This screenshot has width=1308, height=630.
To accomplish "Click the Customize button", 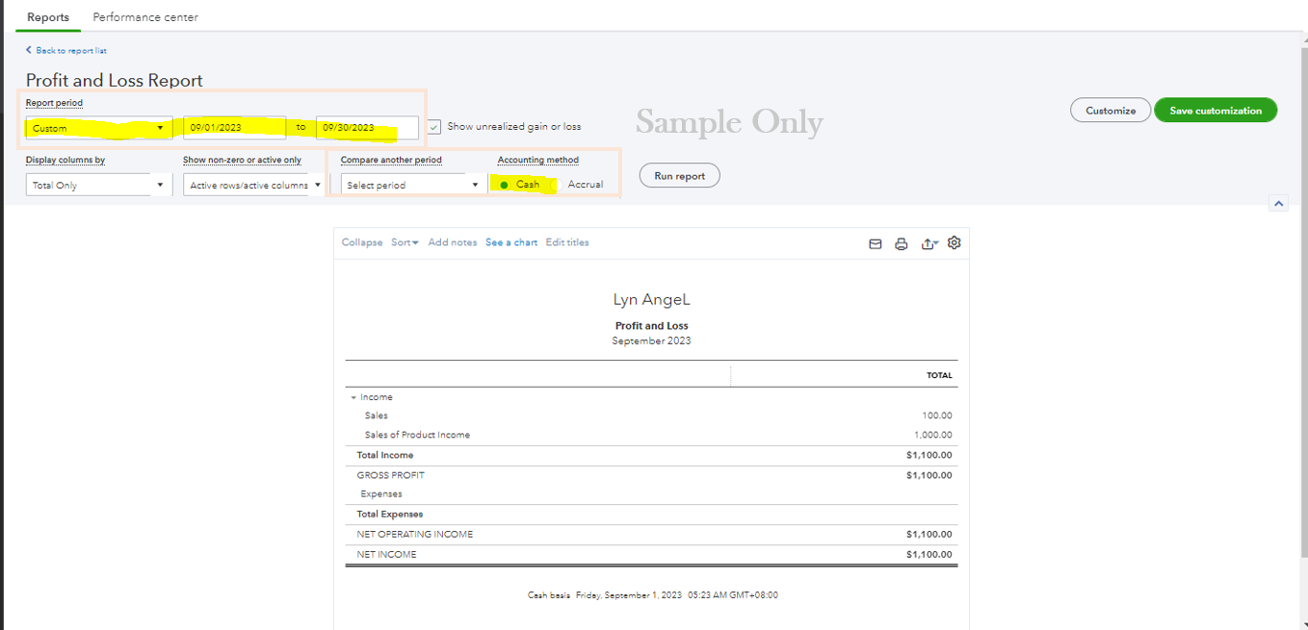I will coord(1111,111).
